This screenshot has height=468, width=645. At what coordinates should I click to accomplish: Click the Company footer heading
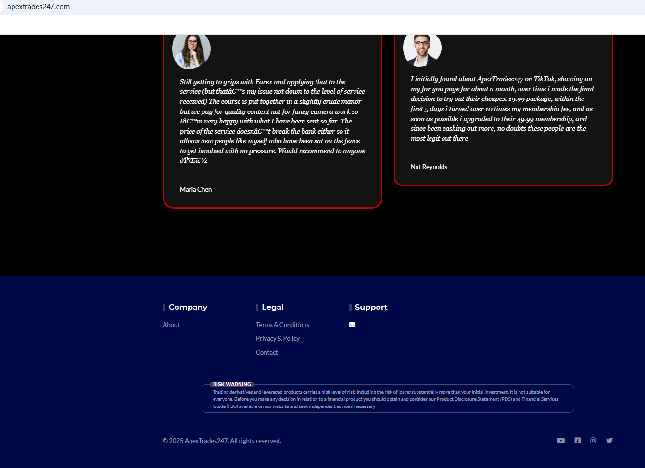[x=188, y=307]
